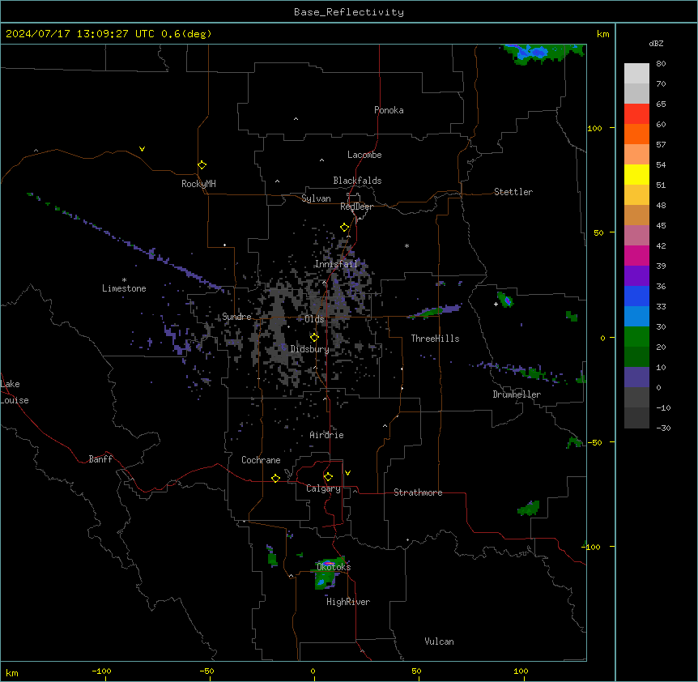Click the asterisk marker above Limestone
Screen dimensions: 698x682
(124, 280)
